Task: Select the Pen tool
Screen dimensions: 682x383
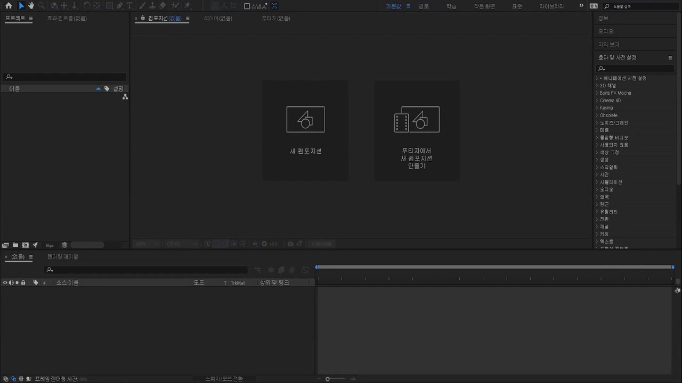Action: pos(120,6)
